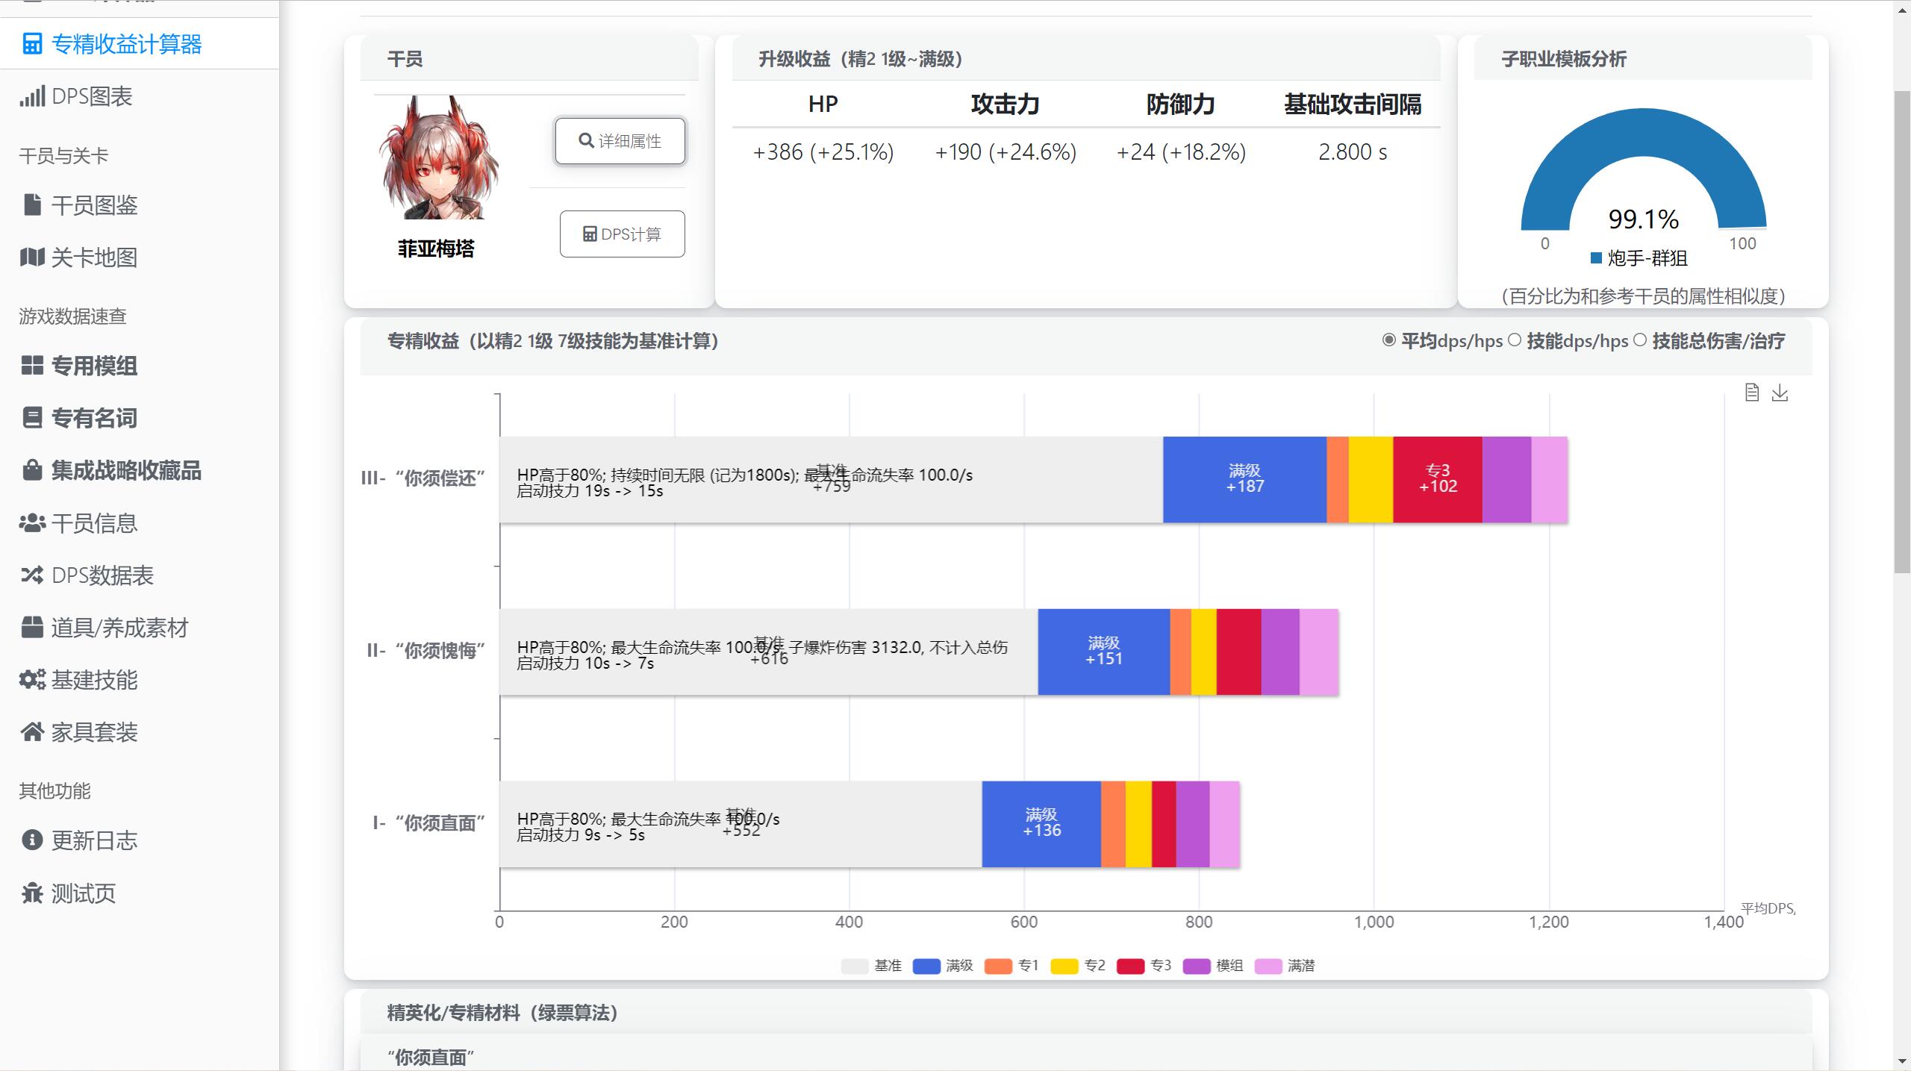Screen dimensions: 1911x1071
Task: Click the chart download image icon
Action: pos(1780,393)
